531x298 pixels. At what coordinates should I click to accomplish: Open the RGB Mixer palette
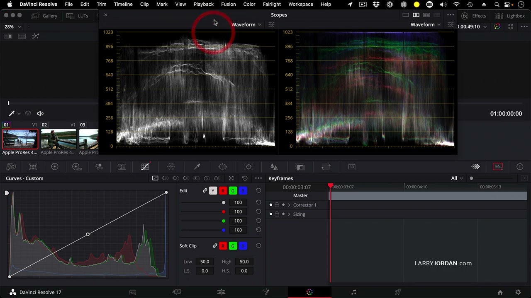pyautogui.click(x=99, y=167)
